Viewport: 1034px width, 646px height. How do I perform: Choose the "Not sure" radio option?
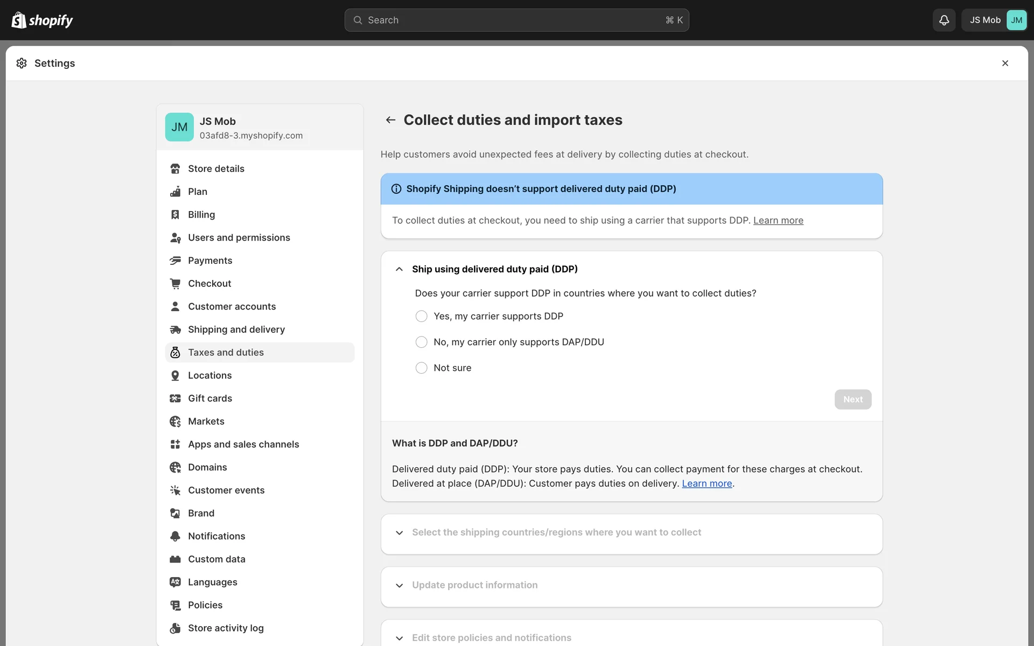click(x=421, y=368)
